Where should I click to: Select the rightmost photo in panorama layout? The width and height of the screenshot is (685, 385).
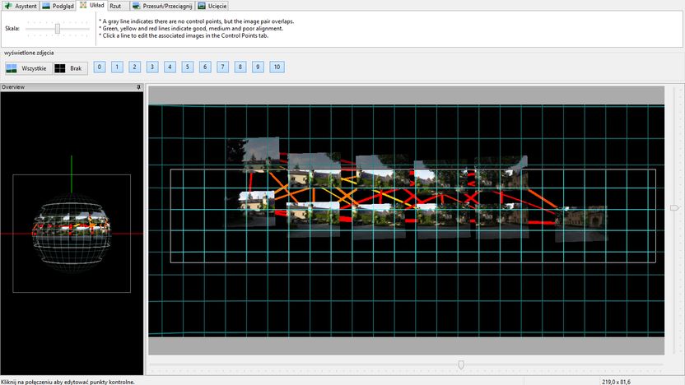tap(581, 224)
